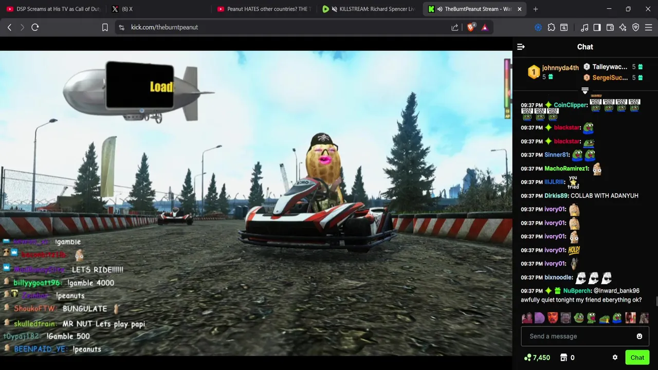The width and height of the screenshot is (658, 370).
Task: Open johnnyda4th top gifter leaderboard entry
Action: 554,72
